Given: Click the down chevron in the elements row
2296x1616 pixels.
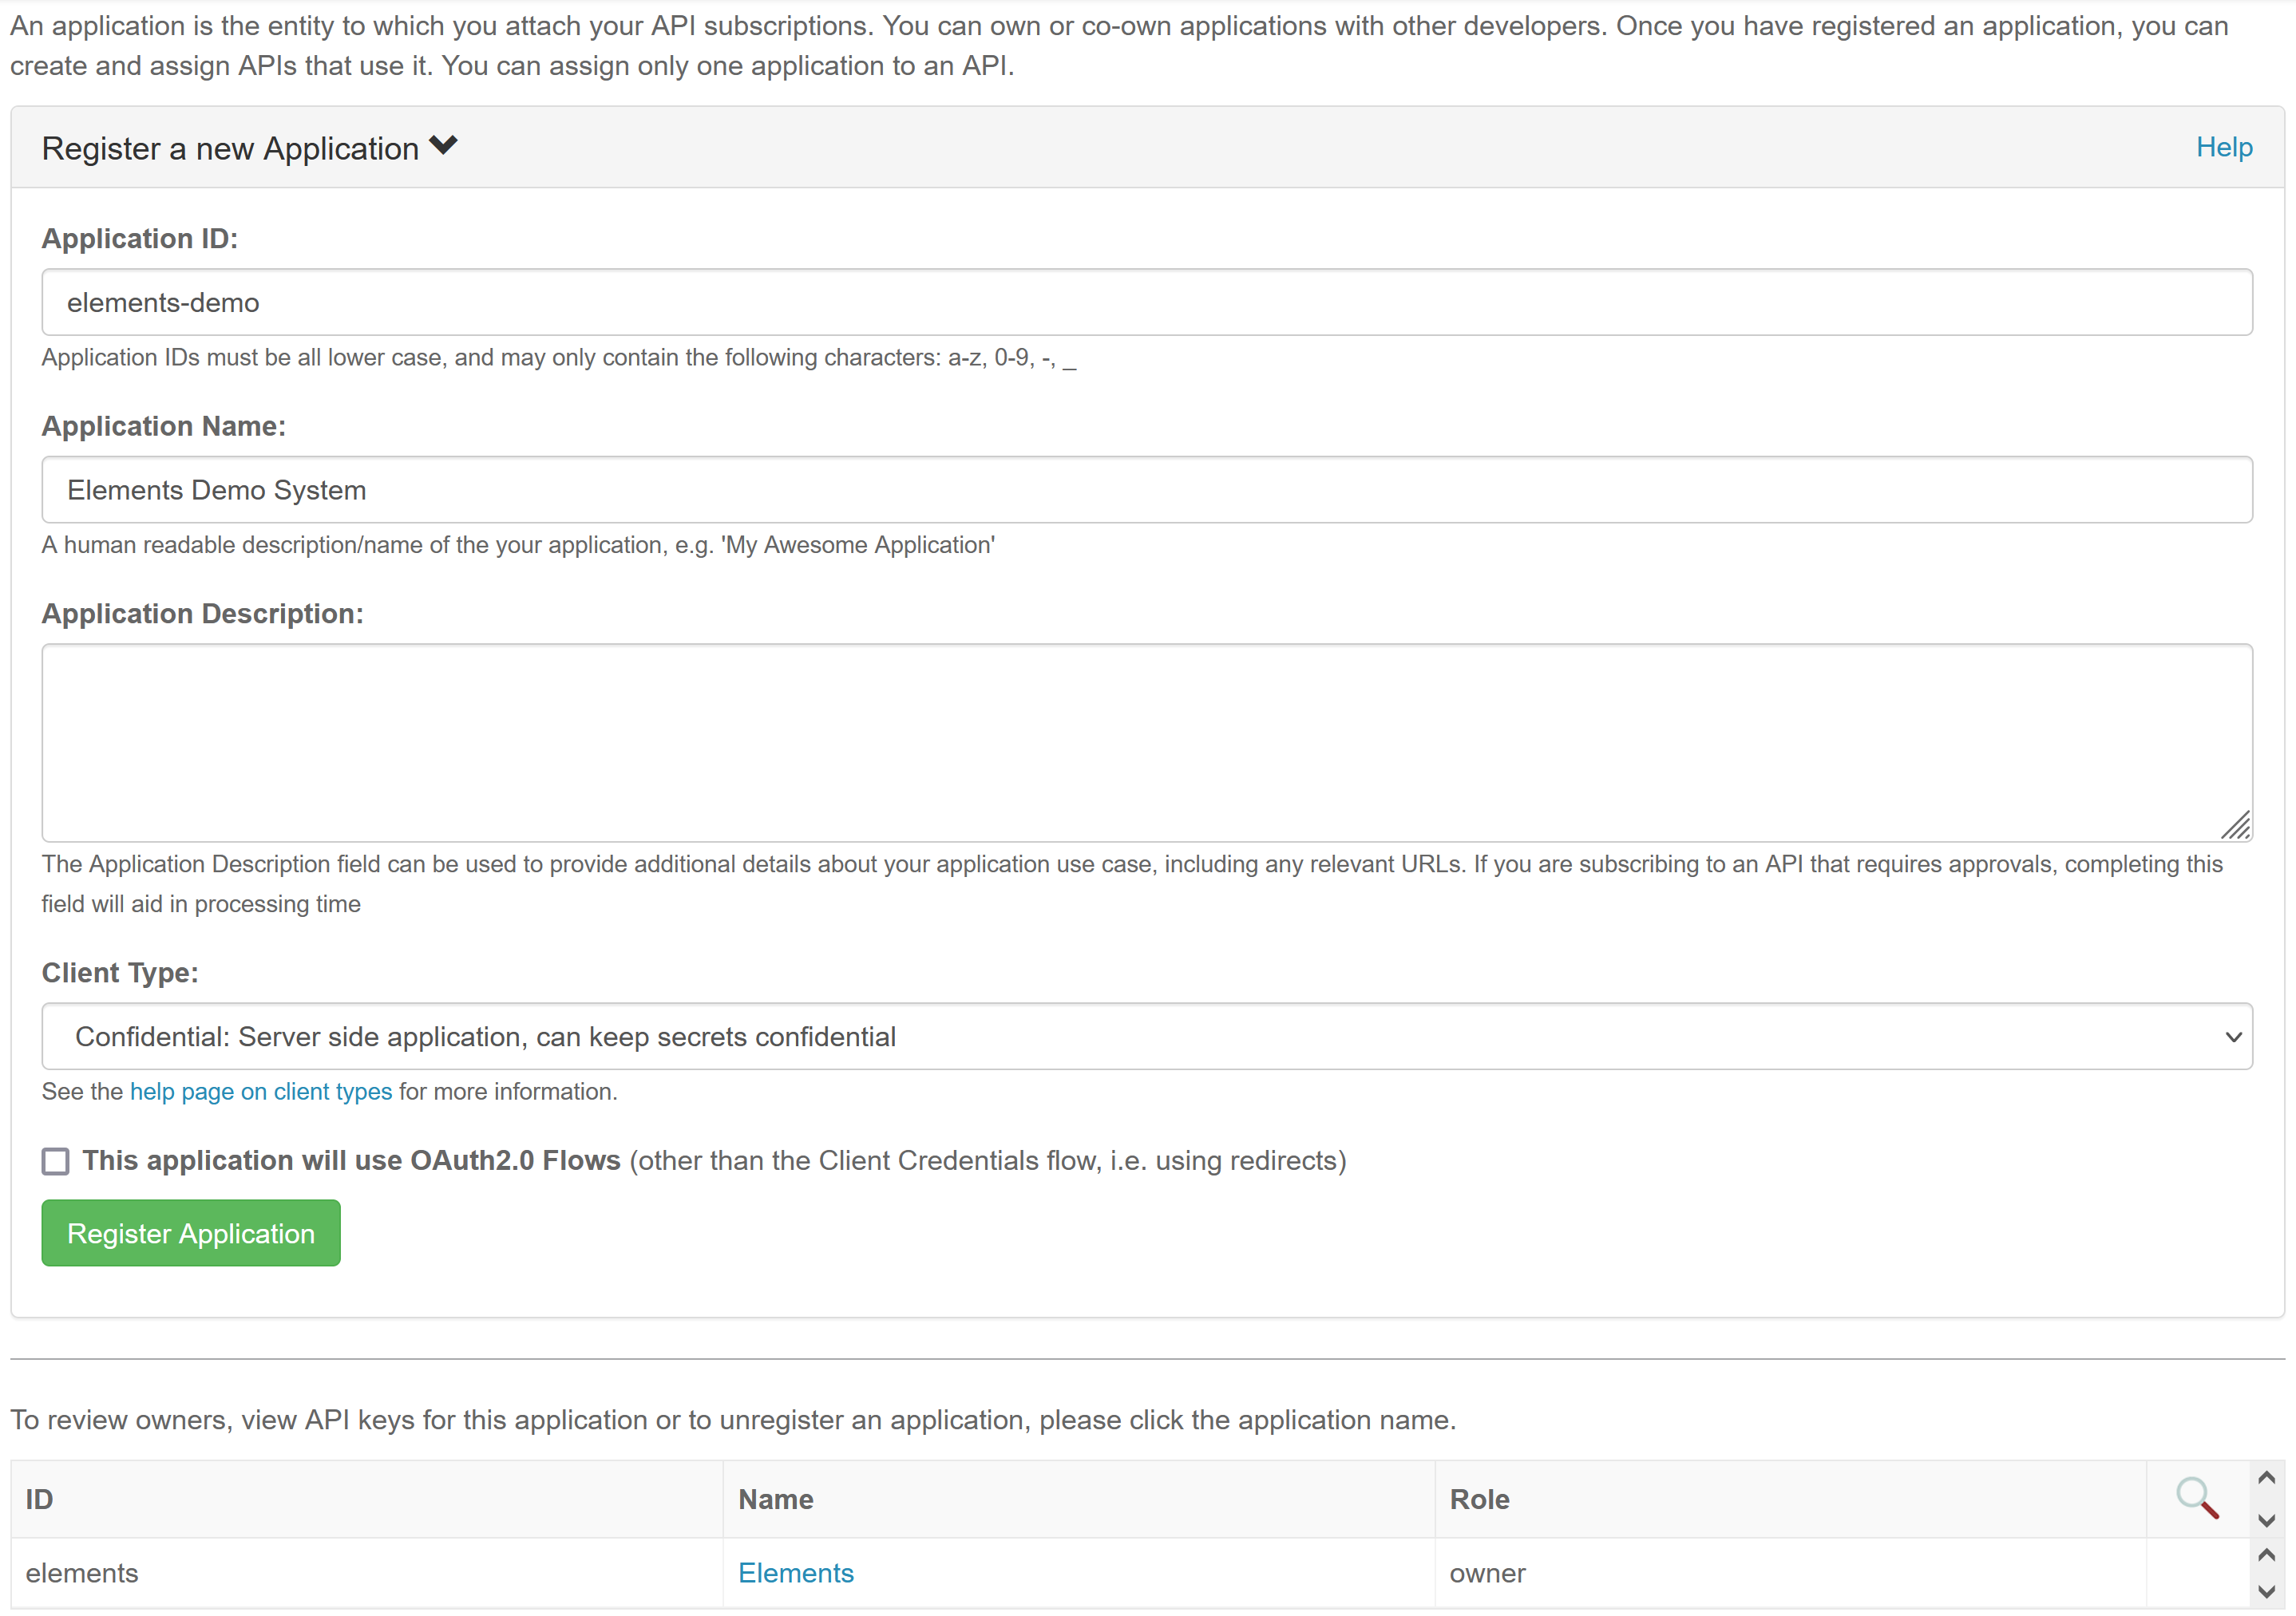Looking at the screenshot, I should [x=2267, y=1591].
